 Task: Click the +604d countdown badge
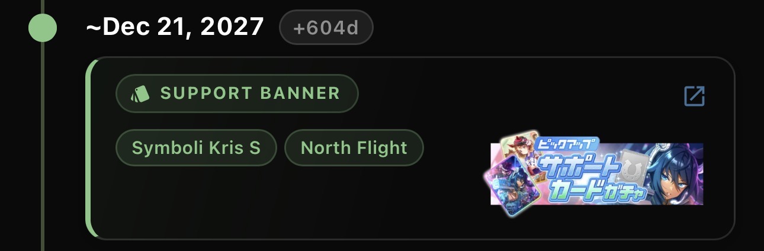[326, 27]
